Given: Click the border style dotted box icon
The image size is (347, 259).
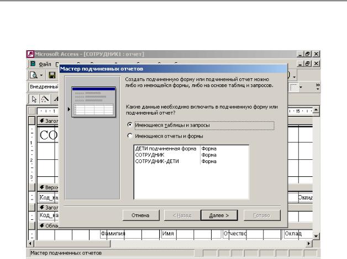Looking at the screenshot, I should pyautogui.click(x=294, y=87).
